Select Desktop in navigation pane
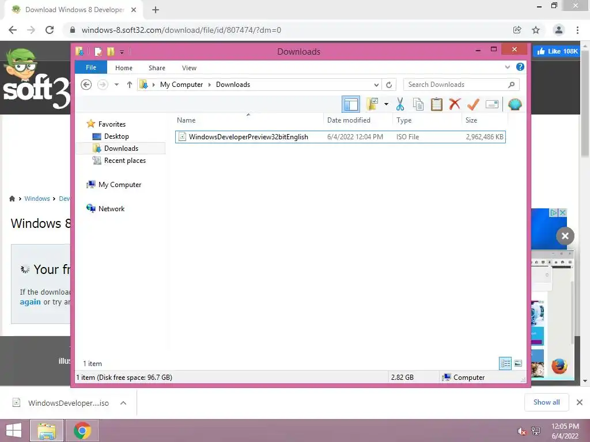Image resolution: width=590 pixels, height=442 pixels. [x=116, y=136]
